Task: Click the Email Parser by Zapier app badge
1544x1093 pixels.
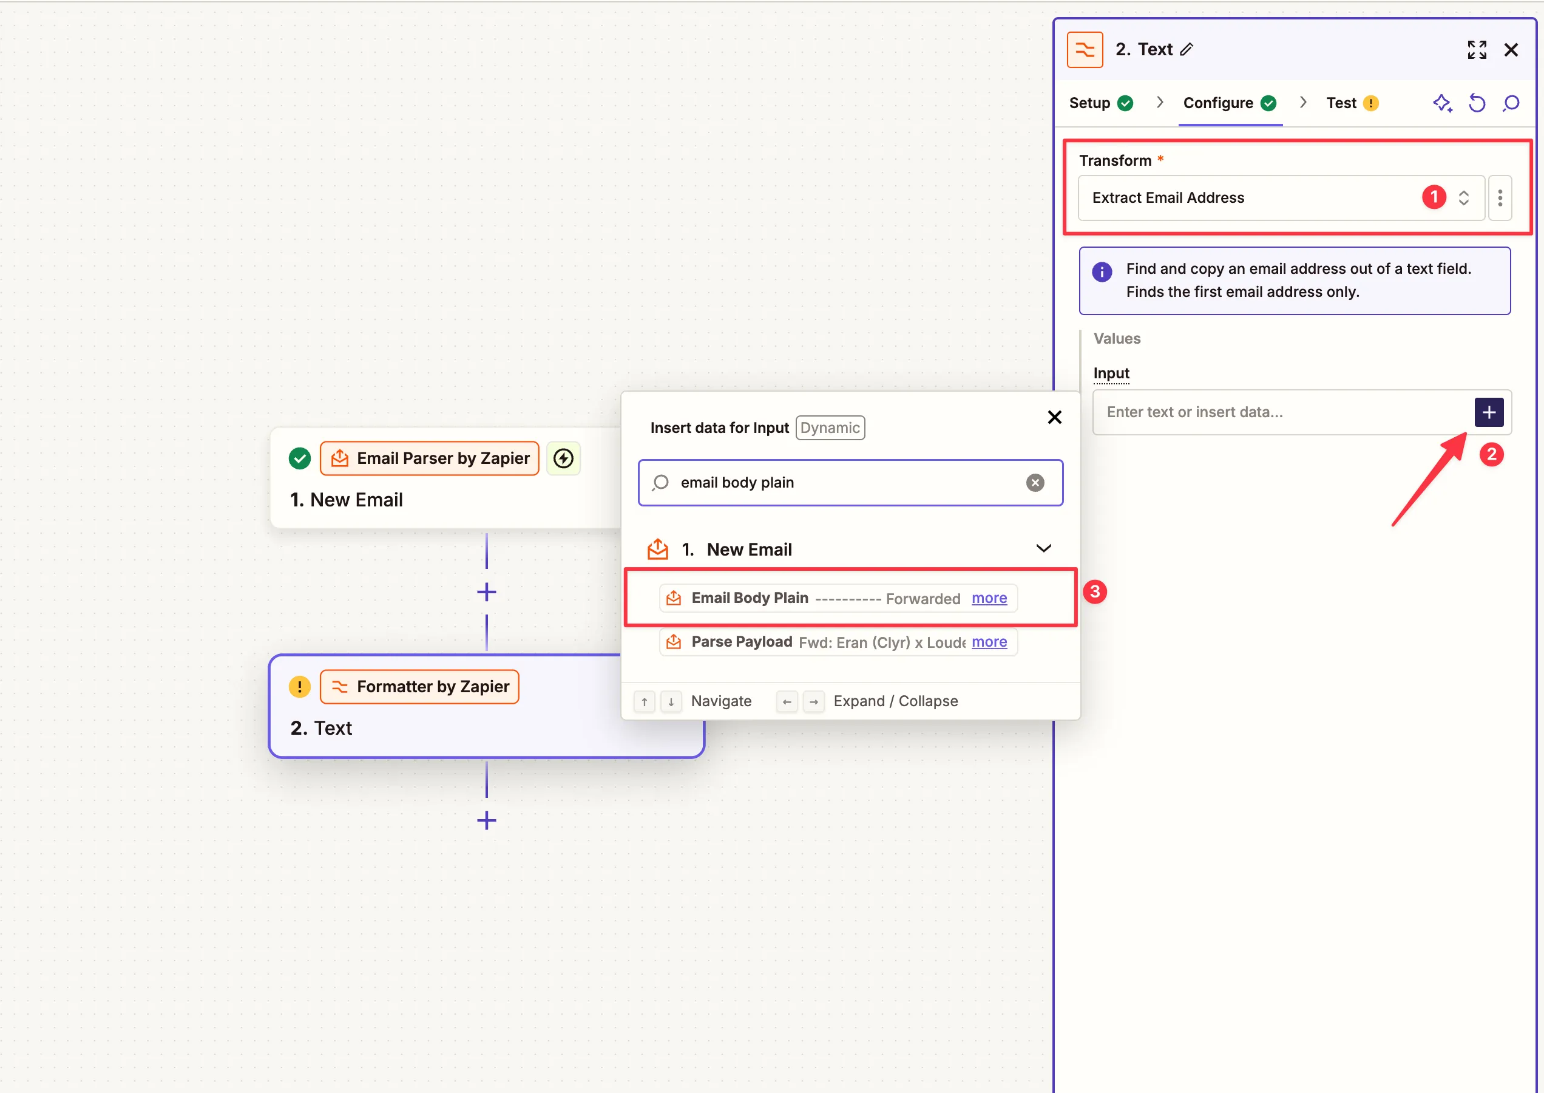Action: click(429, 458)
